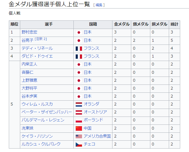Click the Czech flag icon
Screen dimensions: 189x152
point(79,144)
